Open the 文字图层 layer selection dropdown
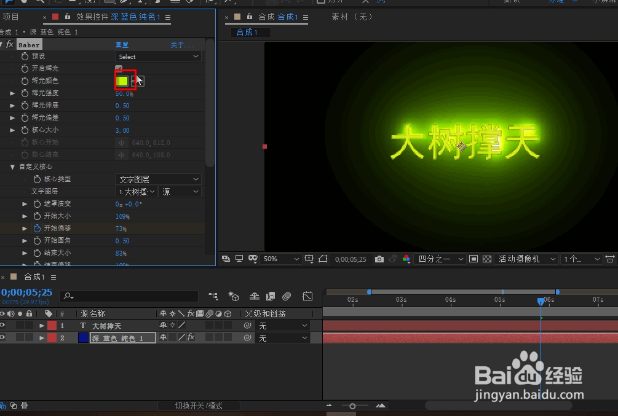The height and width of the screenshot is (416, 618). [137, 192]
